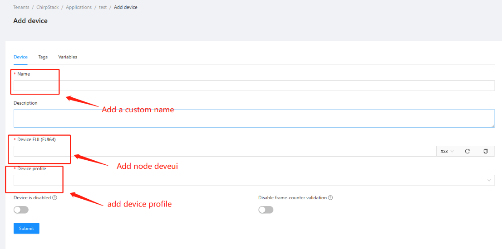
Task: Navigate to Applications breadcrumb link
Action: point(79,7)
